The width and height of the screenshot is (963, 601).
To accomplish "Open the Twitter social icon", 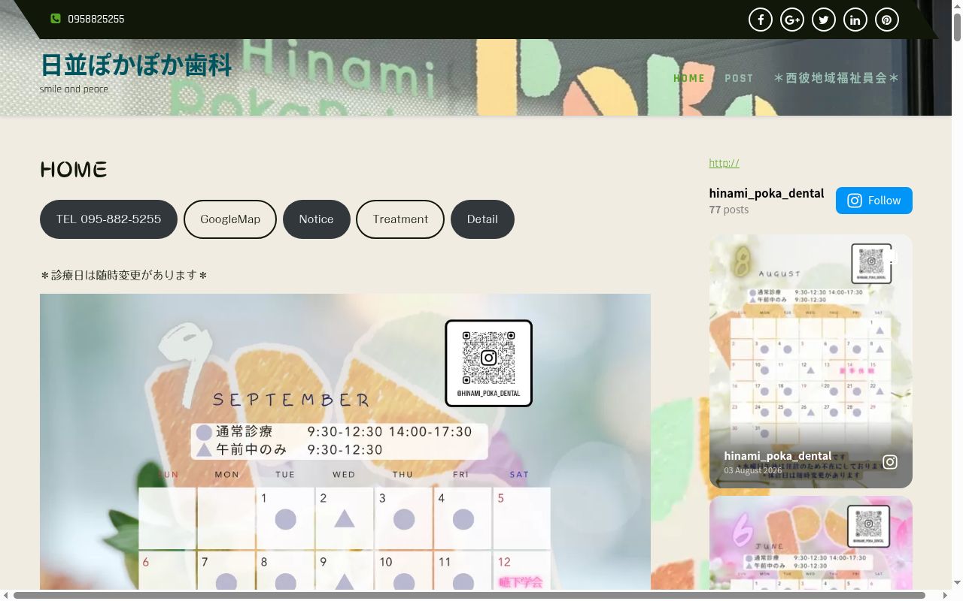I will 824,20.
